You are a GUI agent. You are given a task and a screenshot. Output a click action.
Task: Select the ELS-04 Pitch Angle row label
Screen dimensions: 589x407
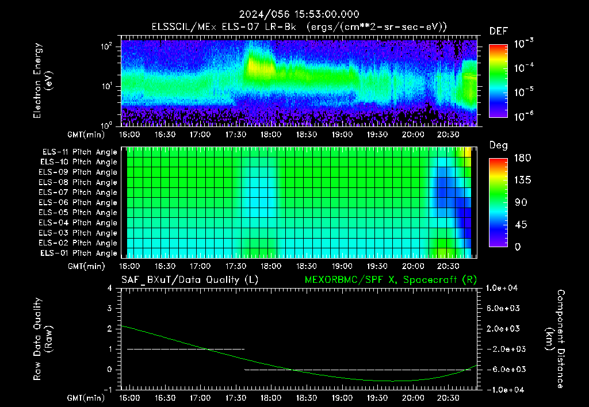click(x=78, y=223)
